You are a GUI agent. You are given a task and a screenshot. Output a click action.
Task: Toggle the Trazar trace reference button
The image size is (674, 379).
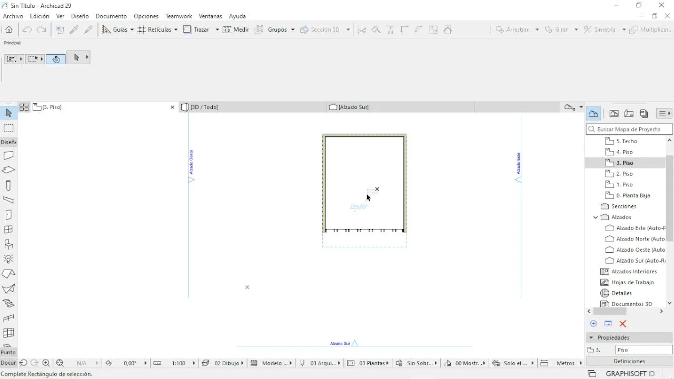[x=196, y=29]
